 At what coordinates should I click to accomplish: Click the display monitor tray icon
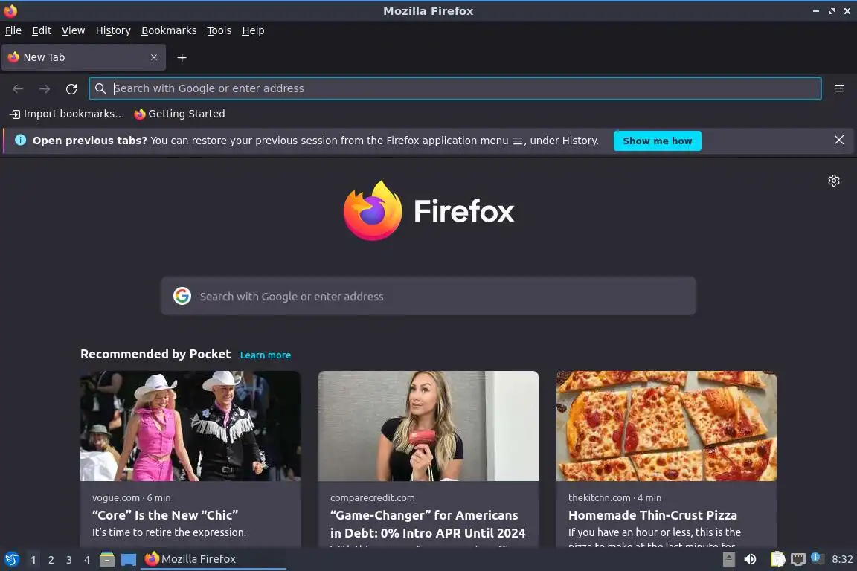pyautogui.click(x=798, y=559)
